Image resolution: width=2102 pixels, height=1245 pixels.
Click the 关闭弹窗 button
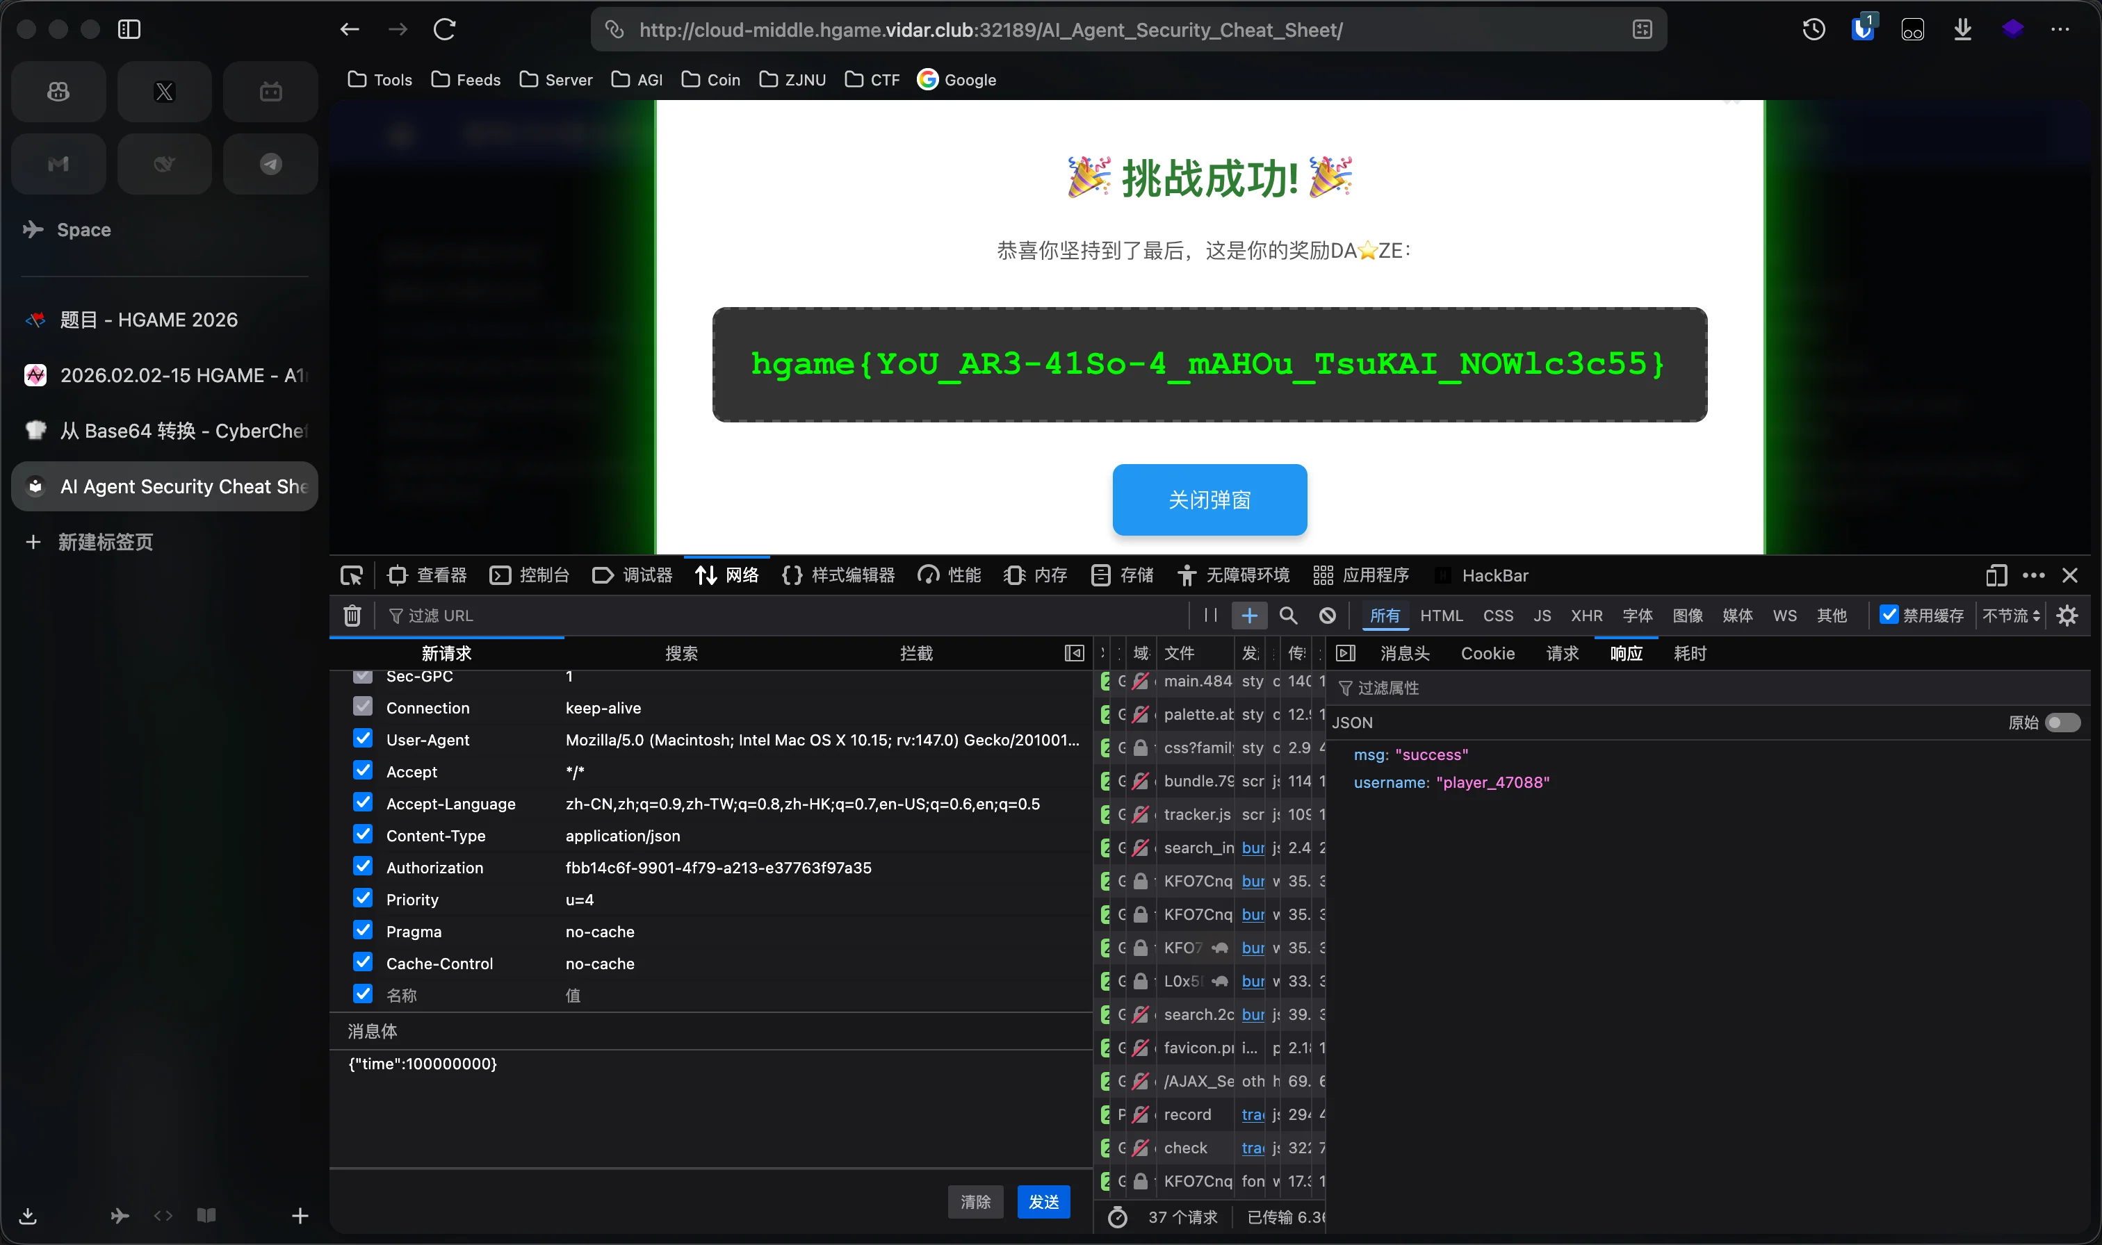(1209, 500)
